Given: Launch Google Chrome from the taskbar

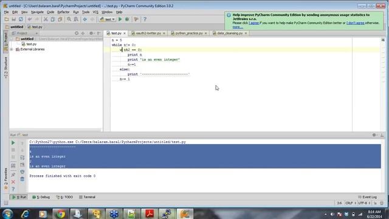Looking at the screenshot, I should (61, 214).
